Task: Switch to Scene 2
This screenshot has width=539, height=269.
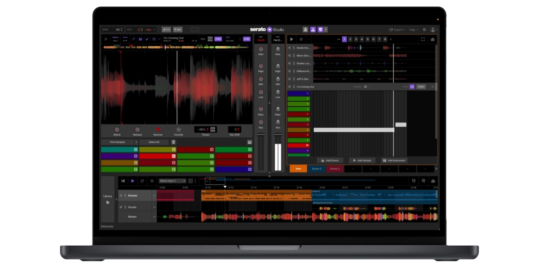Action: [x=317, y=169]
